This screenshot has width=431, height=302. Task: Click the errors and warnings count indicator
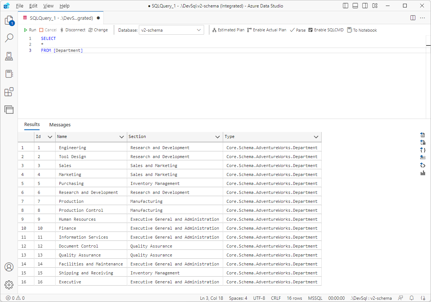tap(15, 298)
